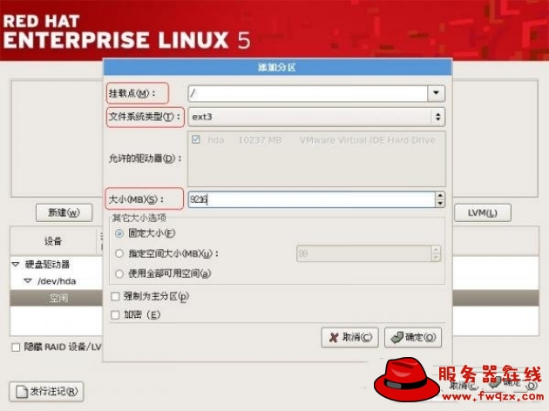549x411 pixels.
Task: Open the mount point dropdown arrow
Action: 436,93
